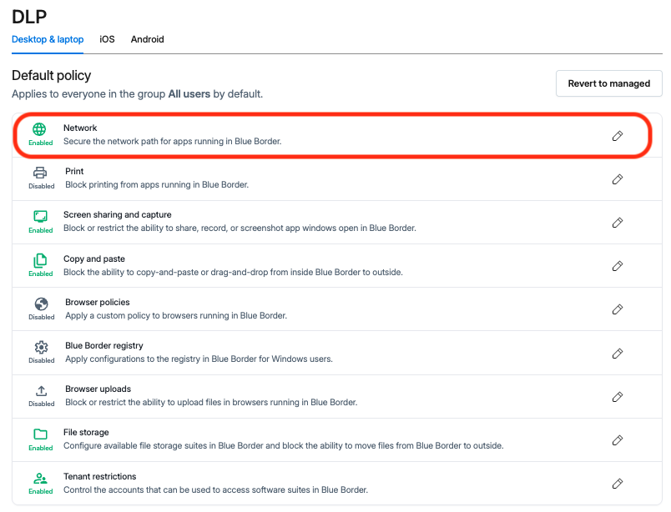Click the Disabled status under Print

coord(42,186)
